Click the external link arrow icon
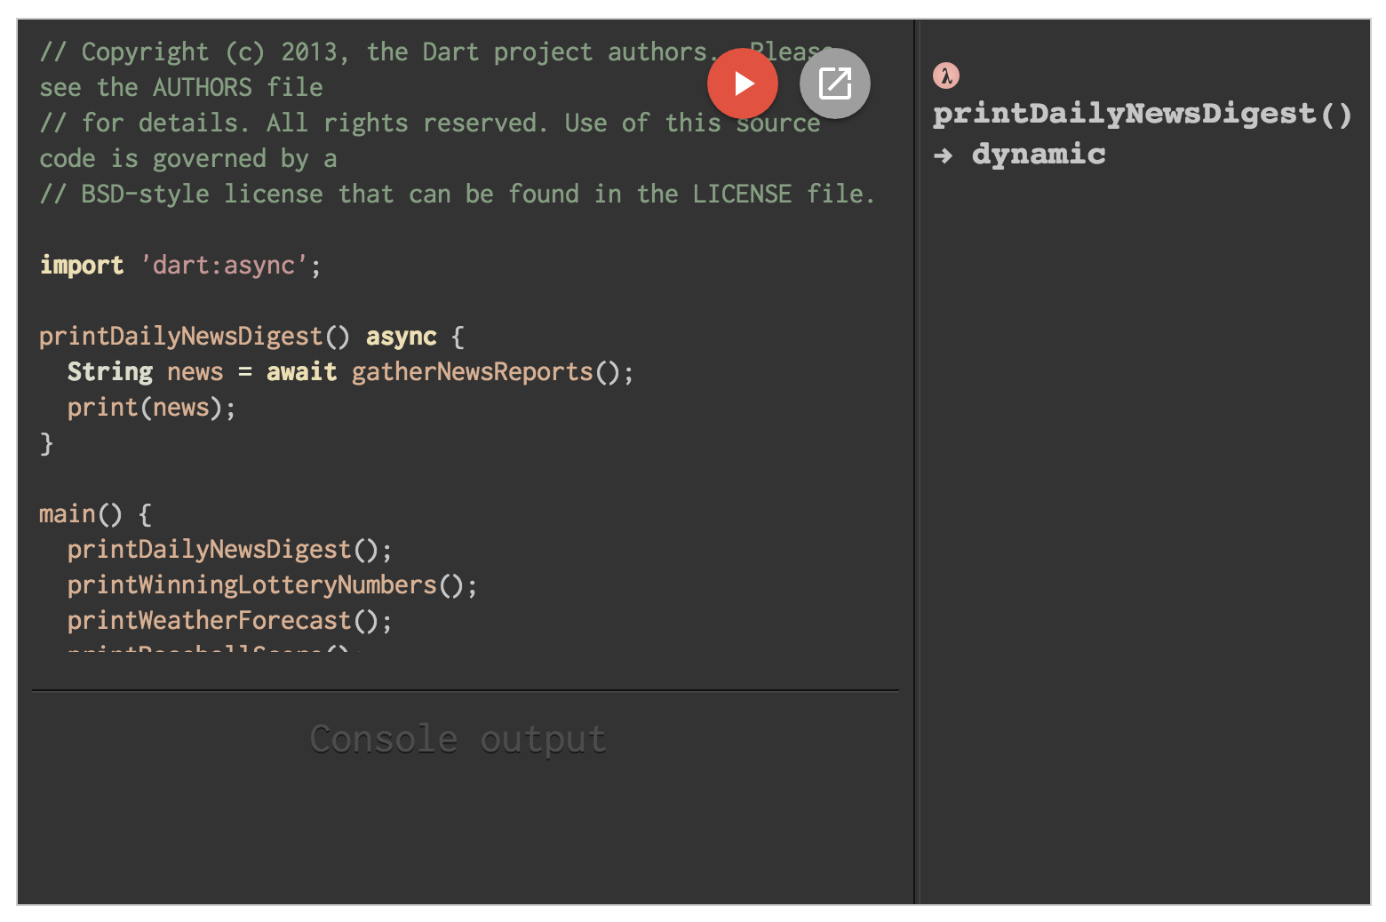 (x=834, y=83)
